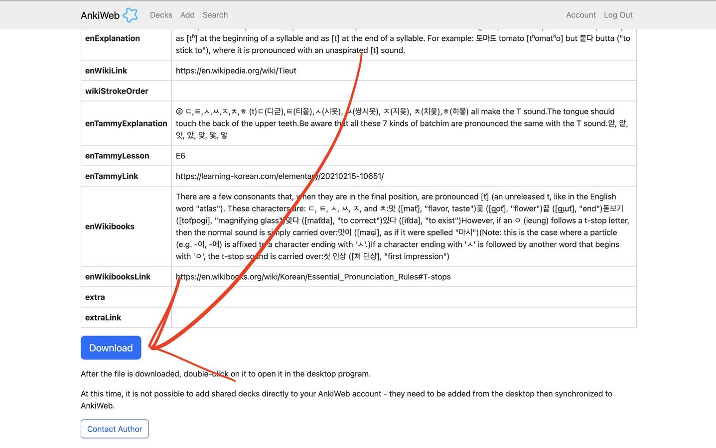716x448 pixels.
Task: Open Search from the top navigation
Action: (x=215, y=15)
